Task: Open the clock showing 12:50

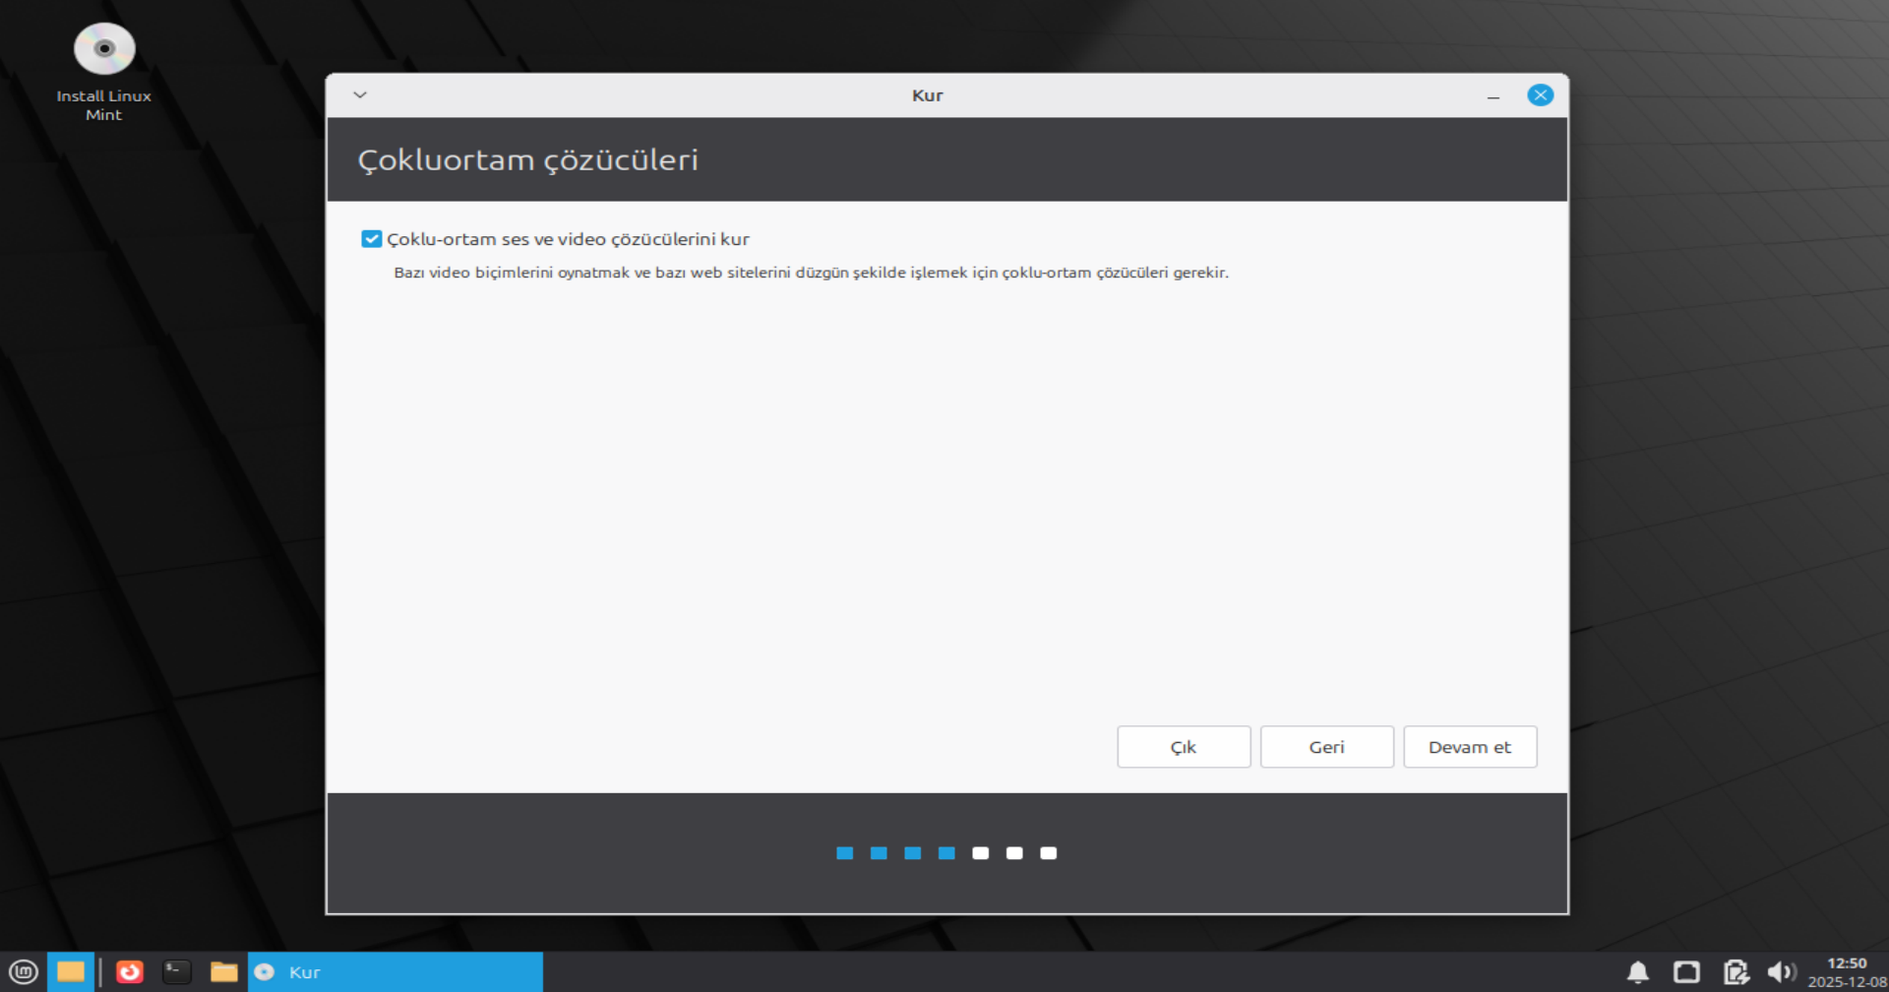Action: point(1847,972)
